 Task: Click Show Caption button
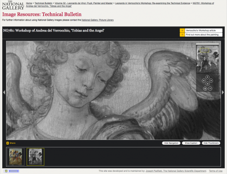[x=191, y=143]
